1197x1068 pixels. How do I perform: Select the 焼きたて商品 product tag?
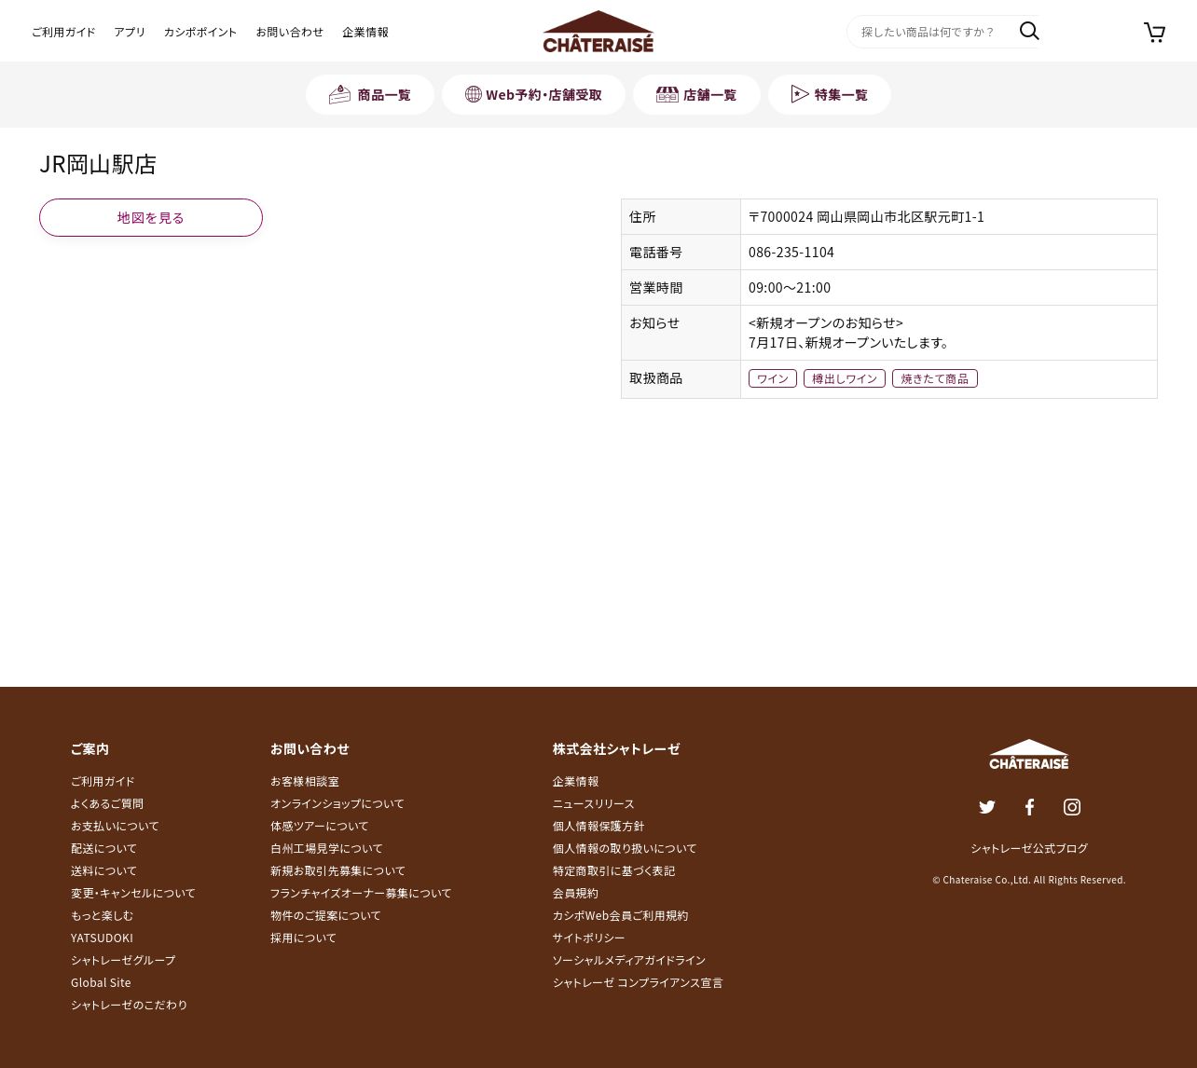(x=935, y=378)
